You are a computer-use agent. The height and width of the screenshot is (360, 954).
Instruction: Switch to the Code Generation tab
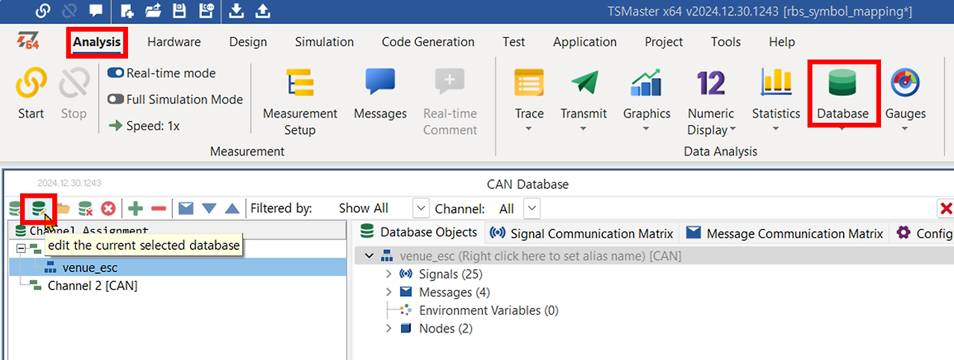pyautogui.click(x=428, y=42)
